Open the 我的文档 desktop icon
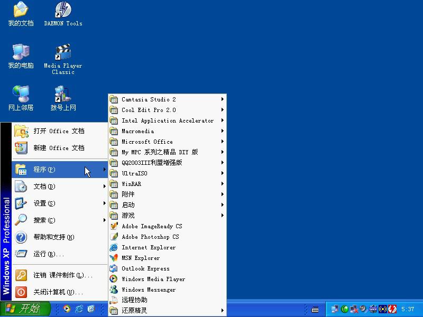This screenshot has height=317, width=423. coord(21,14)
